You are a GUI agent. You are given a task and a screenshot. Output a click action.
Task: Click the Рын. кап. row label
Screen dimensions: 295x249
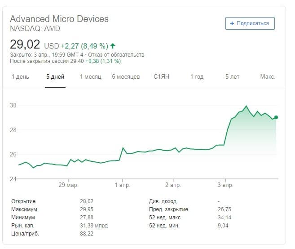tap(23, 226)
